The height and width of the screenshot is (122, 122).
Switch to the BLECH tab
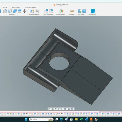5,7
